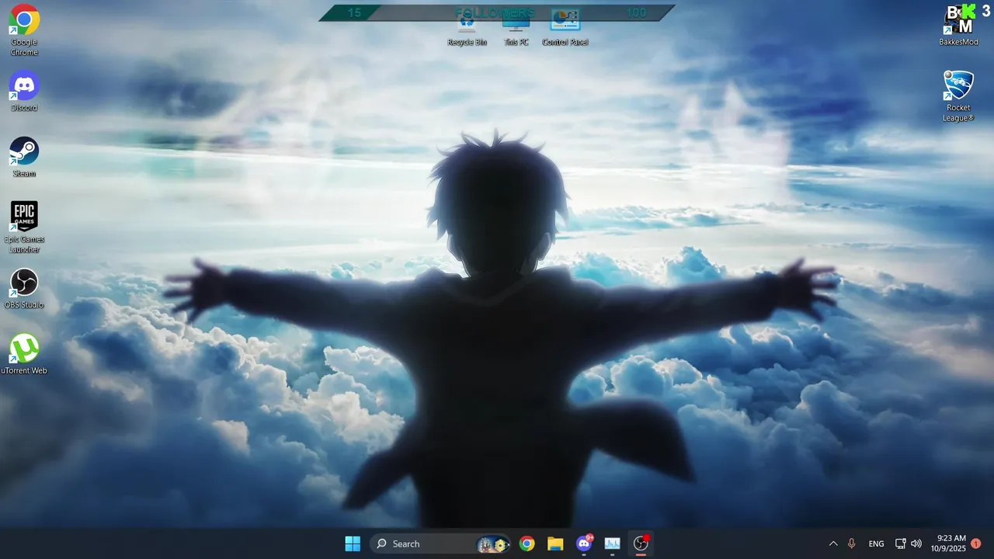Open the ENG language switcher

(x=876, y=543)
